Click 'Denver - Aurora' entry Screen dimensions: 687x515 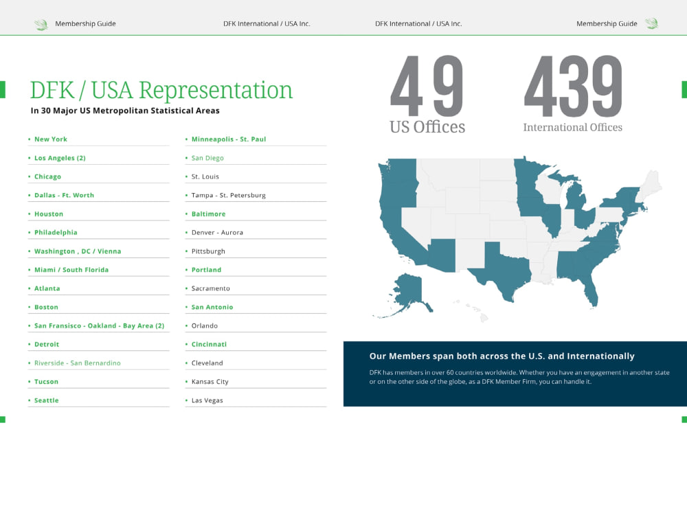coord(217,233)
